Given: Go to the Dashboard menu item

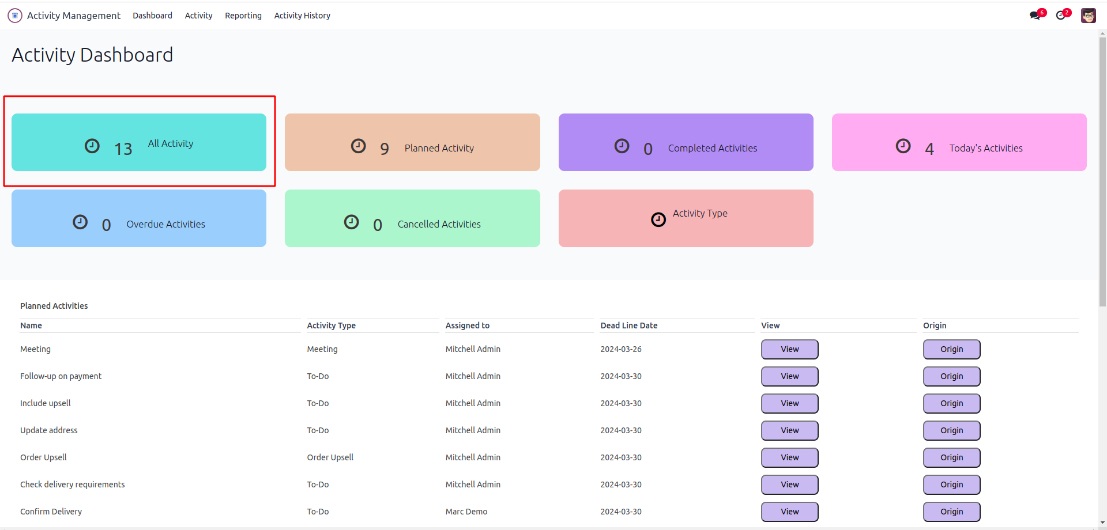Looking at the screenshot, I should pos(152,16).
